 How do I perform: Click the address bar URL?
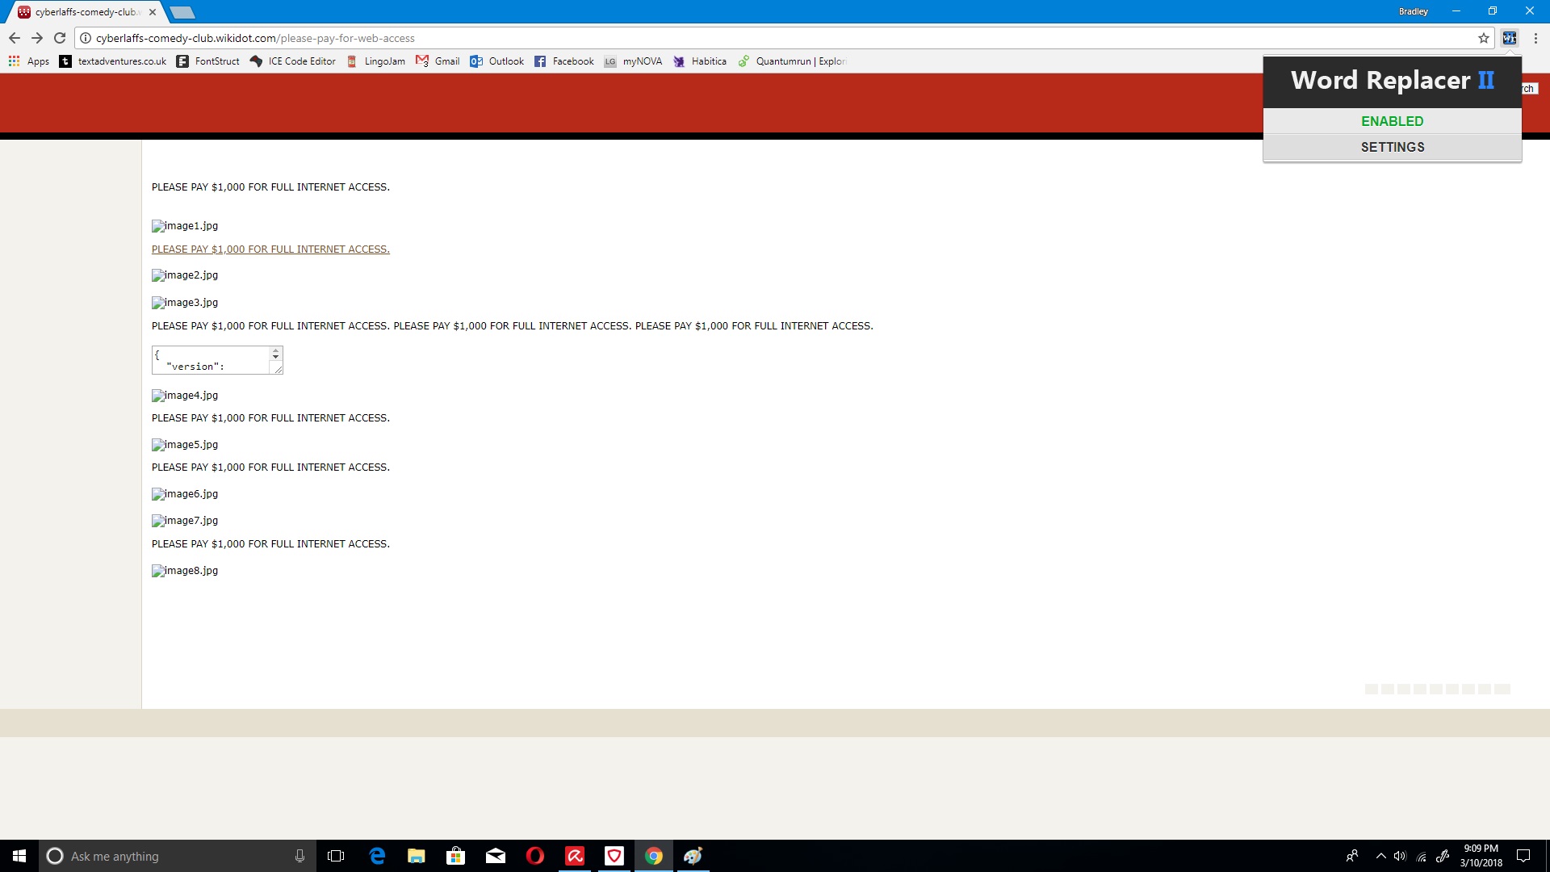[255, 38]
